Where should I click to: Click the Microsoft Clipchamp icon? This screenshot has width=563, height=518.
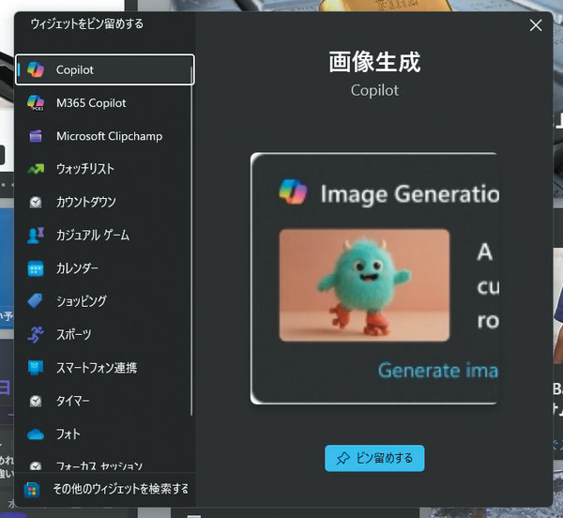[36, 136]
